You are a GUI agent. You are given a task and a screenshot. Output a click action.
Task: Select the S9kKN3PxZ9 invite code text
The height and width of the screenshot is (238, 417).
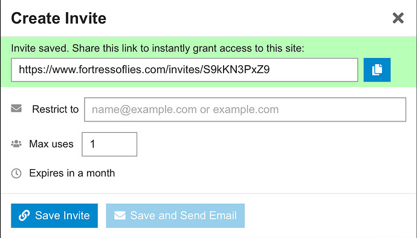coord(236,69)
